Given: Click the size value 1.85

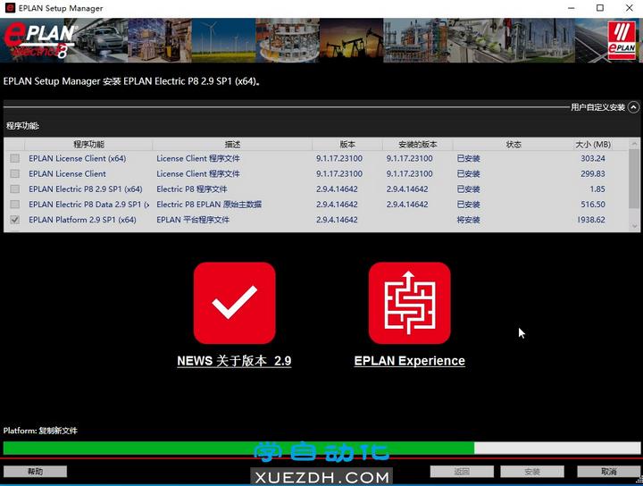Looking at the screenshot, I should (x=597, y=189).
